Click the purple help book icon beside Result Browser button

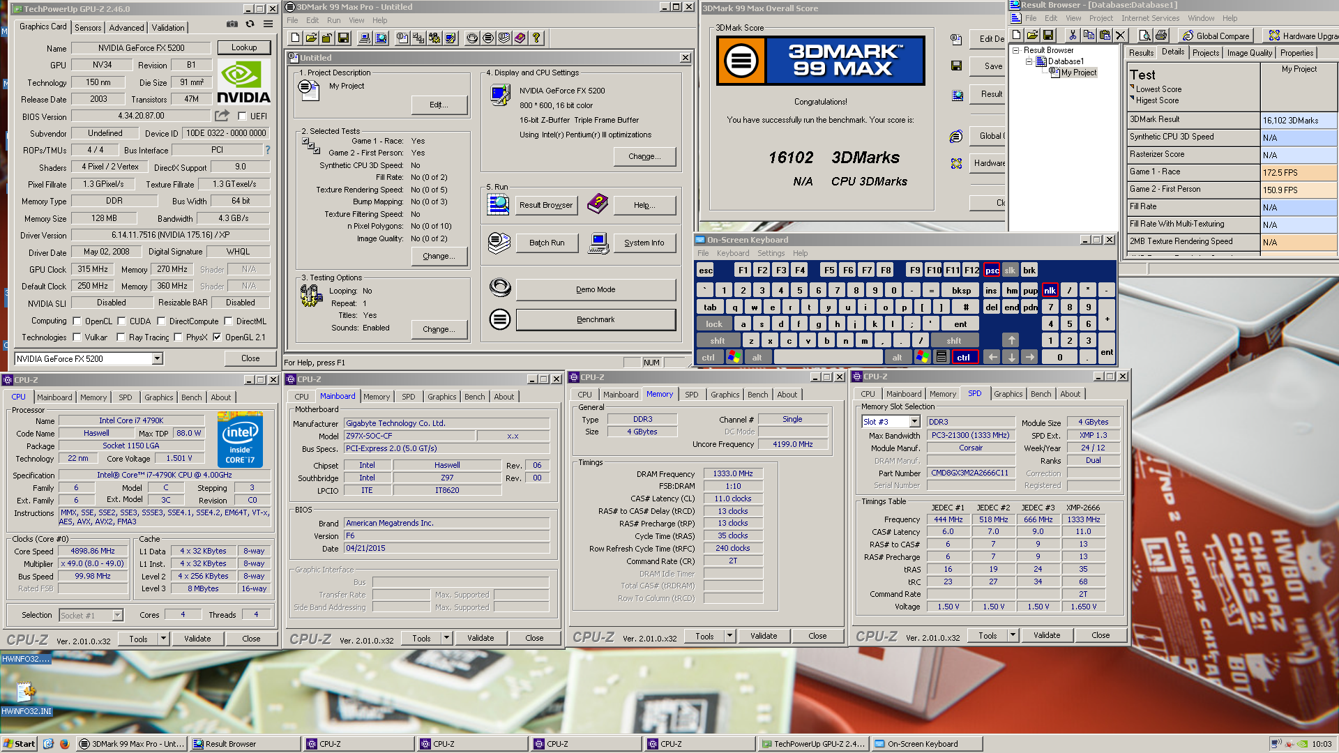point(597,204)
